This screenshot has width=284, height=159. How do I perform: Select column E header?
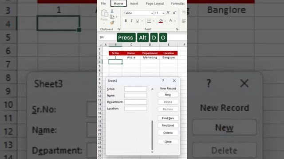(169, 45)
